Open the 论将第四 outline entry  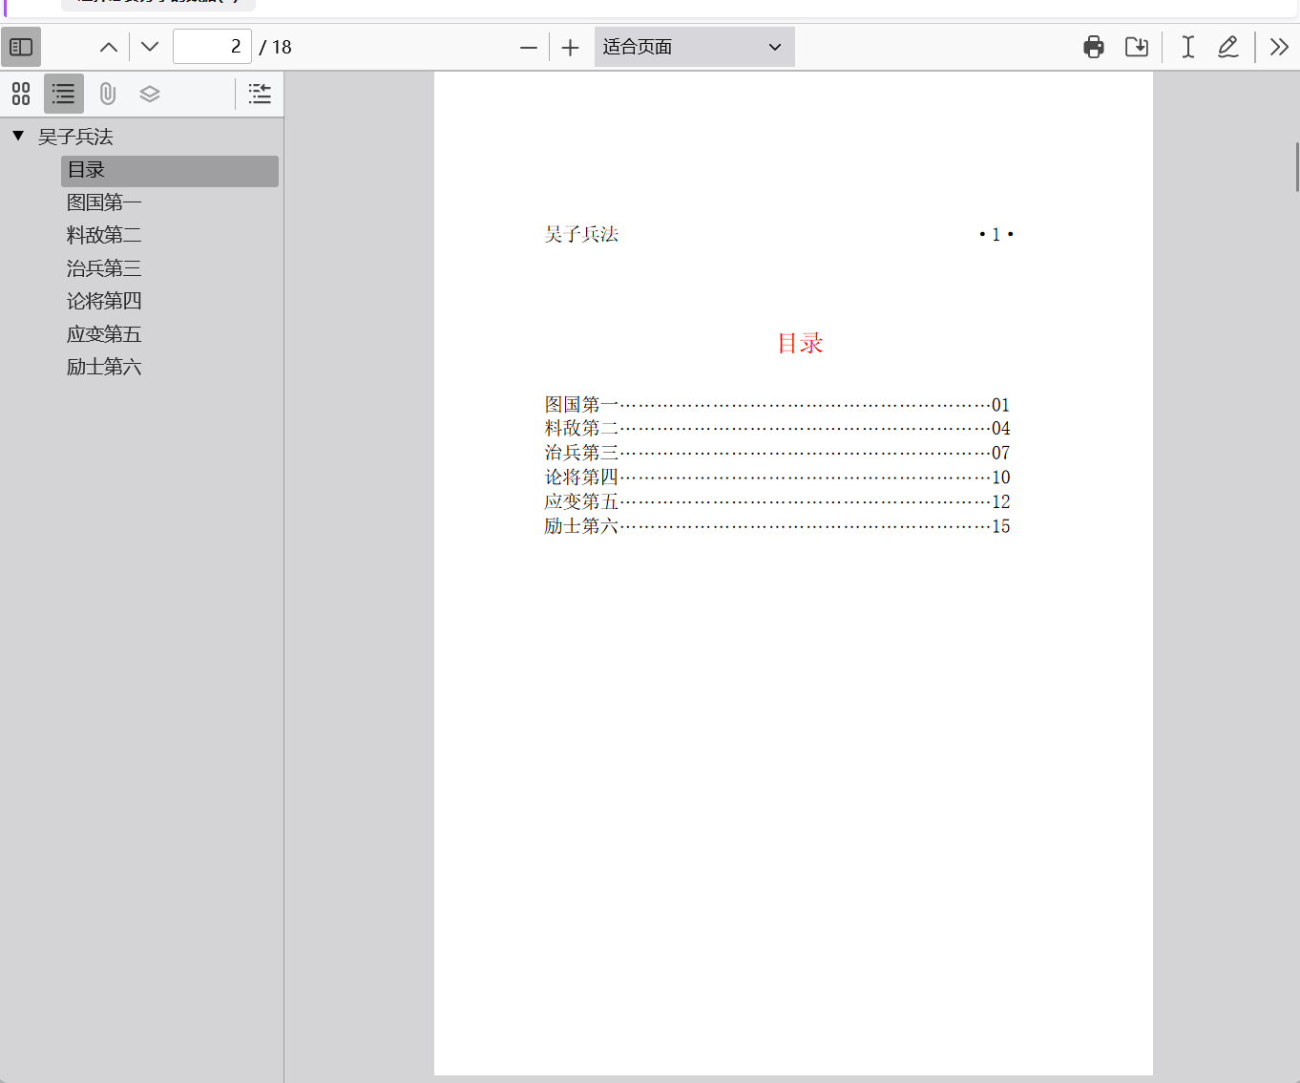coord(104,301)
